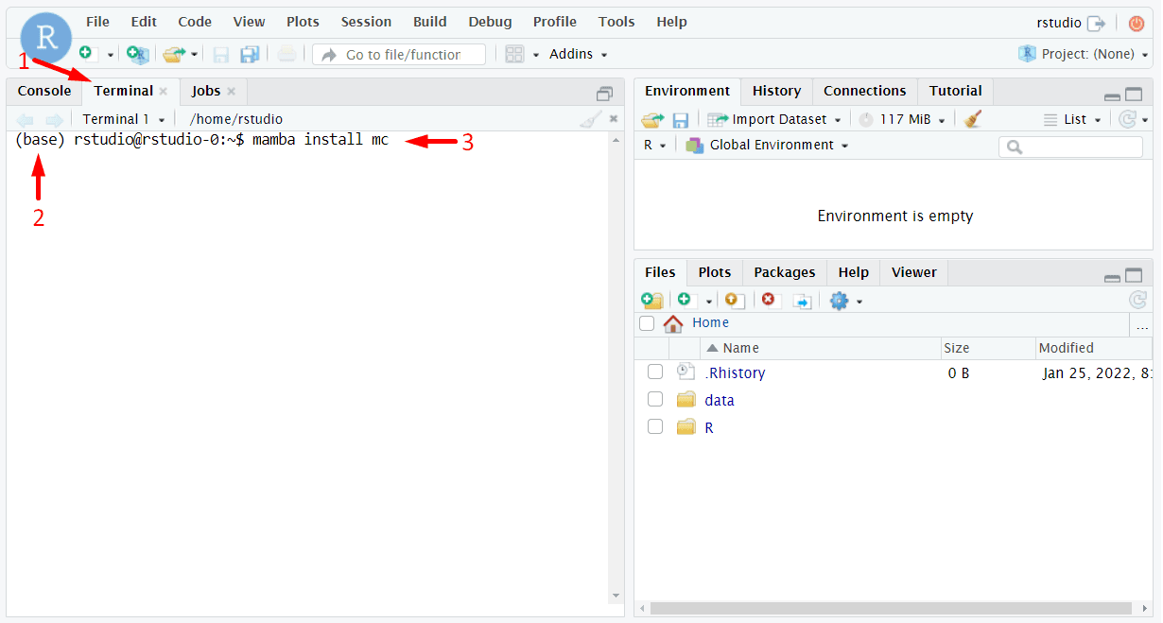Check the .Rhistory file checkbox
This screenshot has width=1163, height=623.
coord(655,372)
